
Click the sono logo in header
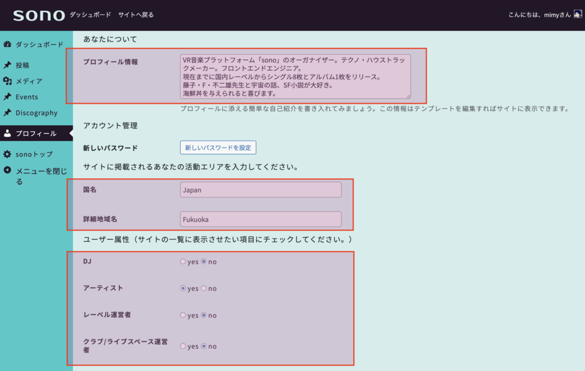39,15
